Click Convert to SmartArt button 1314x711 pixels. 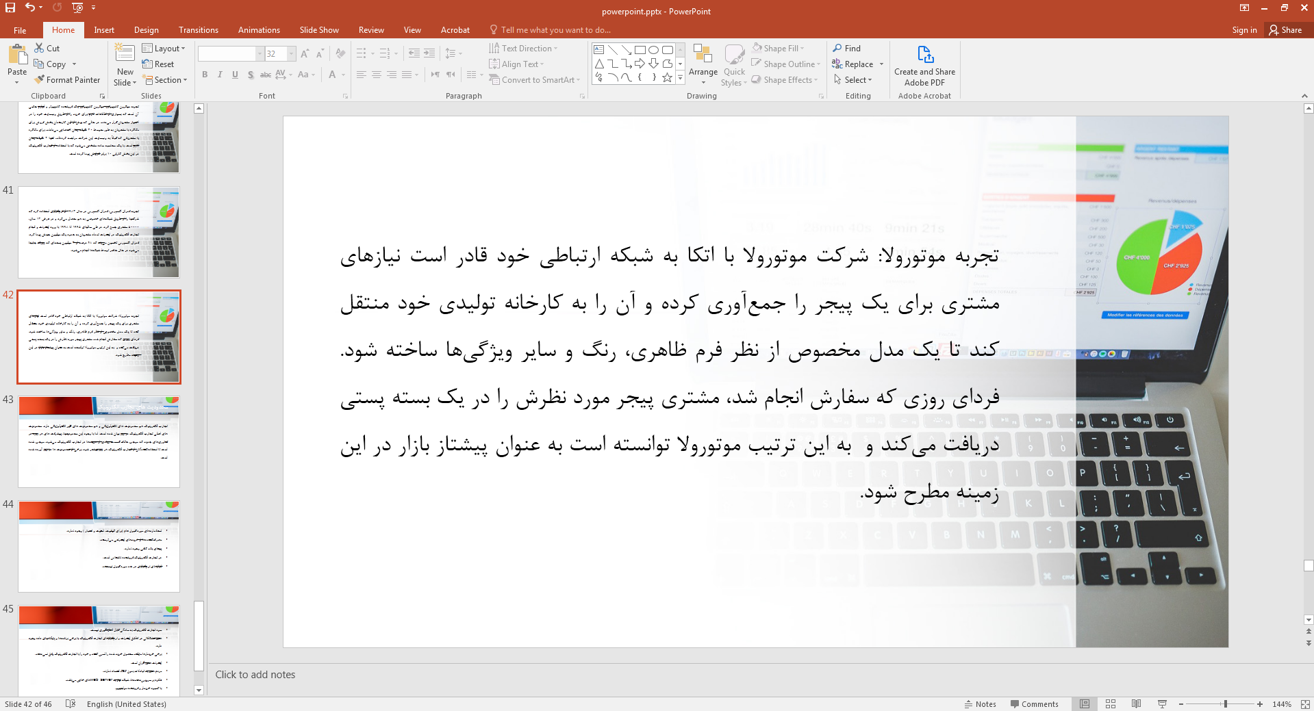[x=534, y=79]
